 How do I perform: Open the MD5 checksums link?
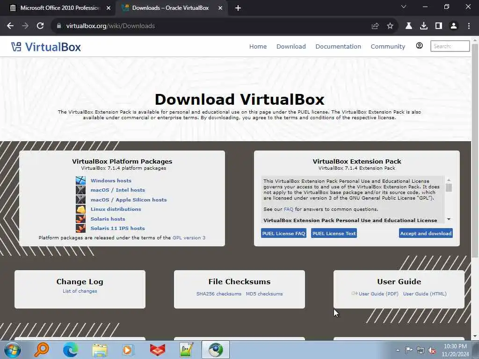tap(264, 294)
